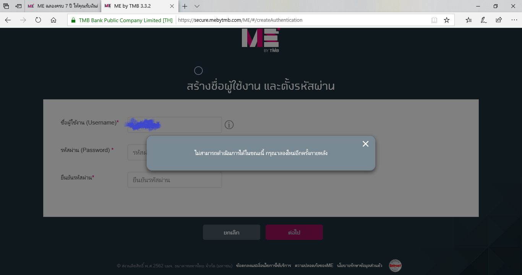Open the ความปลอดภัยของME footer link
522x275 pixels.
(314, 265)
